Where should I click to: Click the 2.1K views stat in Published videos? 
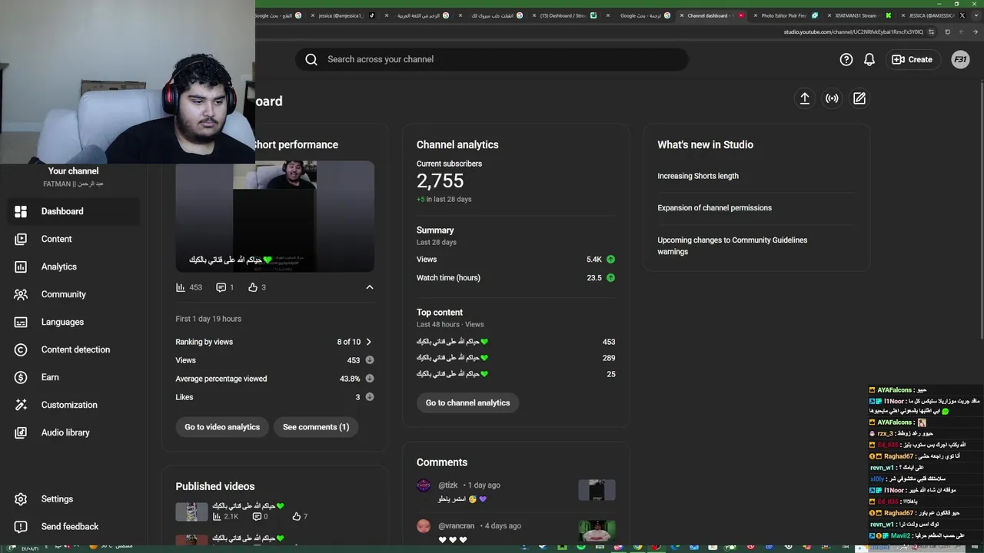[225, 517]
